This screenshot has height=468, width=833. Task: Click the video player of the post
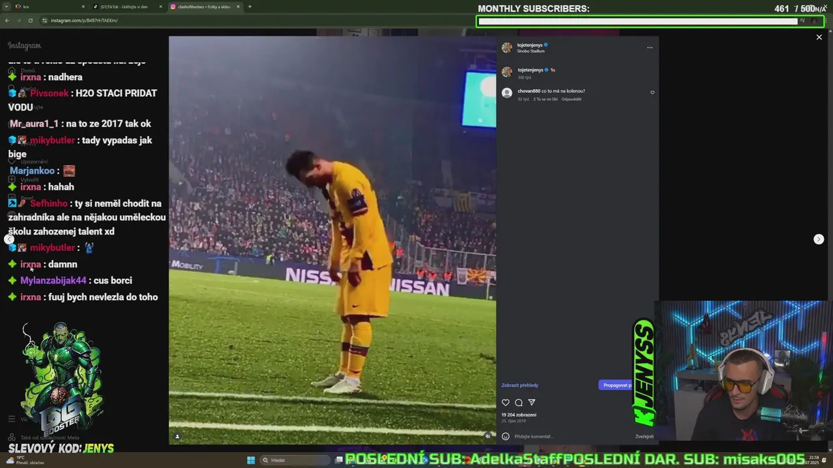pyautogui.click(x=333, y=240)
